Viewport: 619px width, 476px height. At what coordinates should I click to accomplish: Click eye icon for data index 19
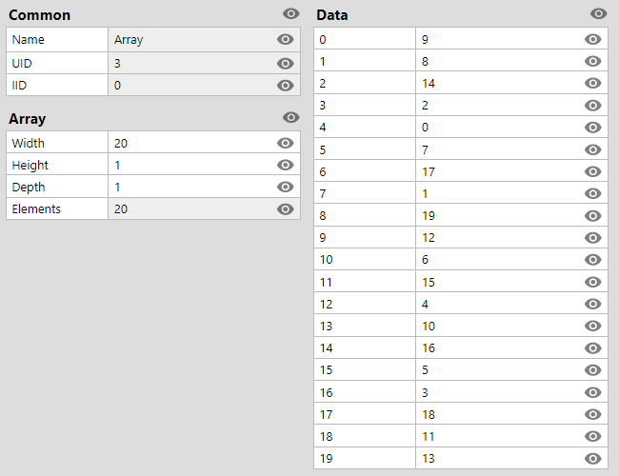click(592, 458)
